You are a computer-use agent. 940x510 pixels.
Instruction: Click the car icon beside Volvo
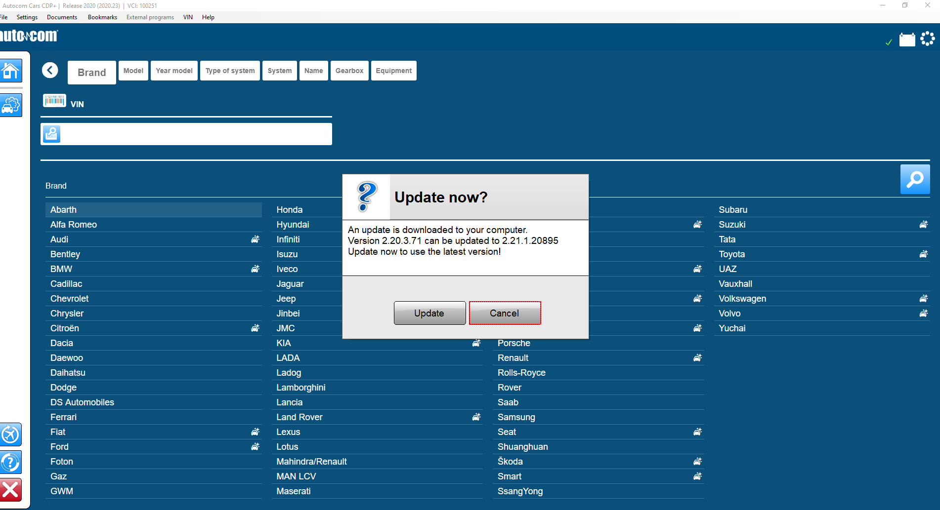923,314
